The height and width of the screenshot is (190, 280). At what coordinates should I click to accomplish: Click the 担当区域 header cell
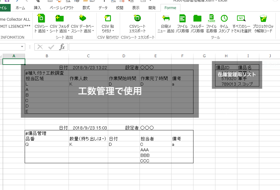(47, 79)
